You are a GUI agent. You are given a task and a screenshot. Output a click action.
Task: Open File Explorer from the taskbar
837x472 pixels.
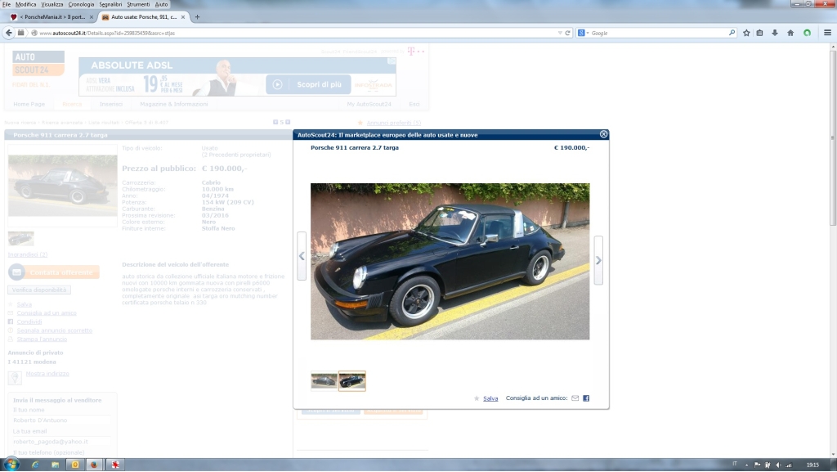click(x=55, y=465)
